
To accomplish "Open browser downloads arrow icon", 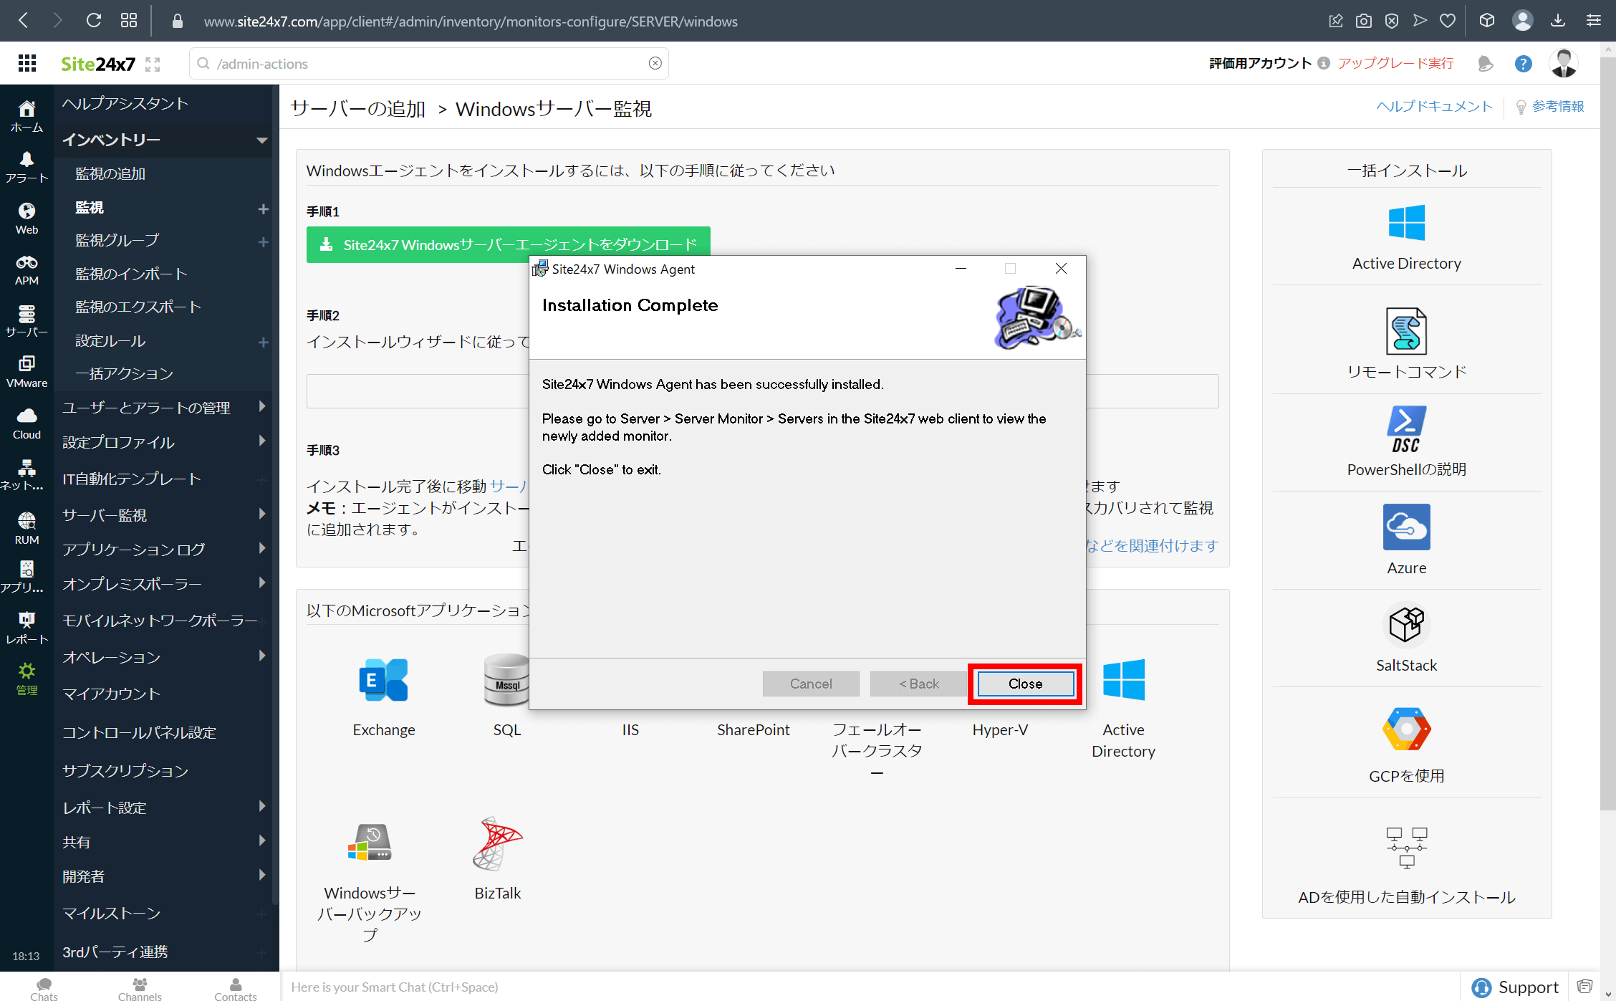I will coord(1557,21).
